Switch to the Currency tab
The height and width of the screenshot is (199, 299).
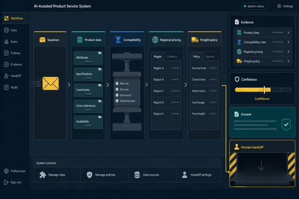pyautogui.click(x=172, y=56)
